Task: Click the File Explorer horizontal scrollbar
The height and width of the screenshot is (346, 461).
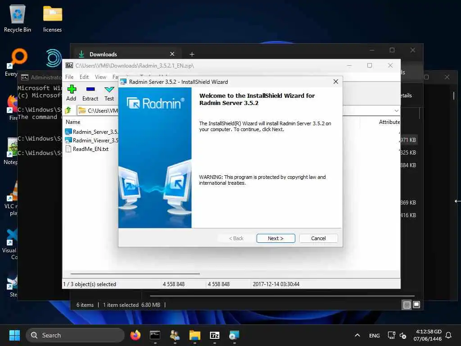Action: coord(282,296)
